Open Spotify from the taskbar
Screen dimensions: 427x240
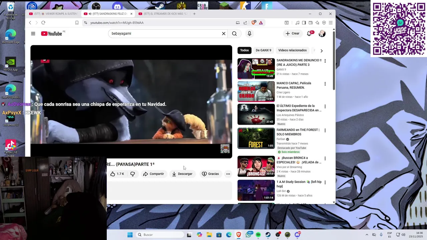[258, 235]
